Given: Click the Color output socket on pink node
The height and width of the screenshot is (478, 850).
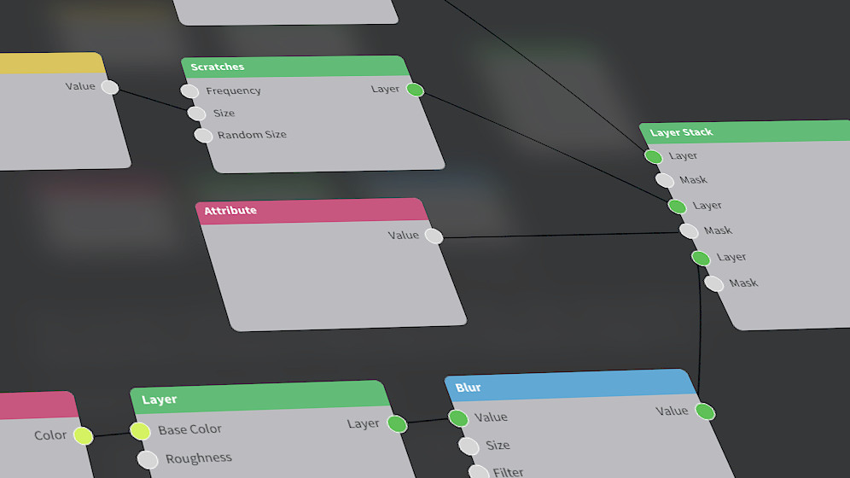Looking at the screenshot, I should 83,435.
